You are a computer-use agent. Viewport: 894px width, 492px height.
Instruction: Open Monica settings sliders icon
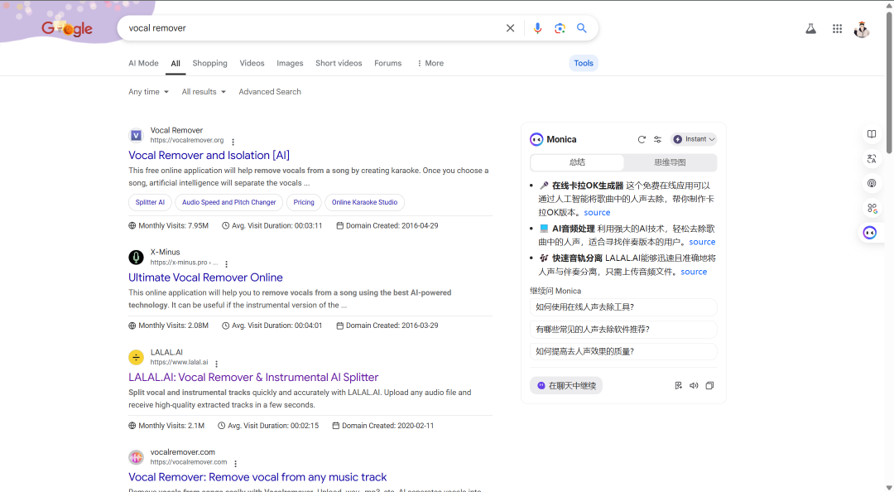pyautogui.click(x=657, y=139)
